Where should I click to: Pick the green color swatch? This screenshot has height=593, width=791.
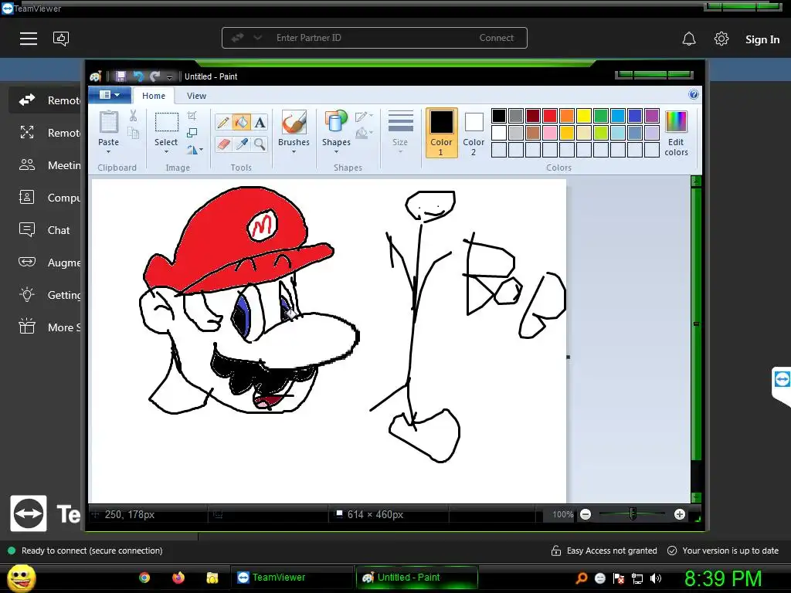(x=601, y=116)
